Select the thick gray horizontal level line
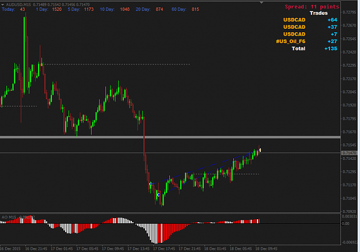360x252 pixels. (x=170, y=137)
